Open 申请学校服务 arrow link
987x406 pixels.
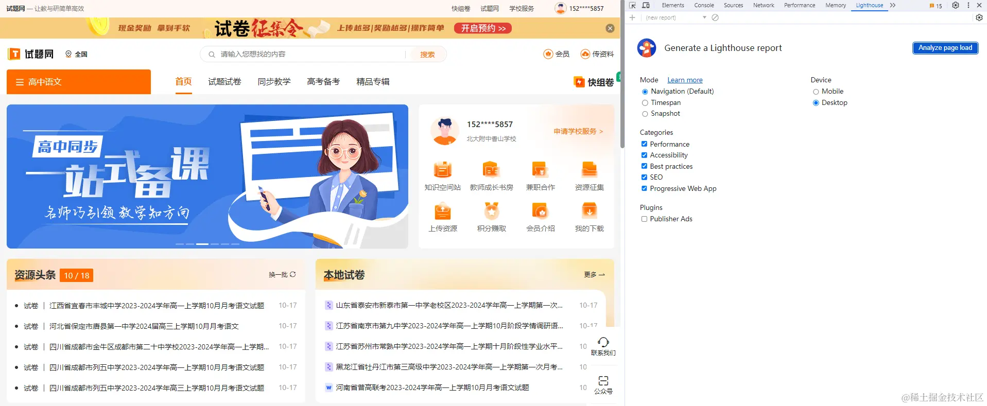pyautogui.click(x=578, y=131)
